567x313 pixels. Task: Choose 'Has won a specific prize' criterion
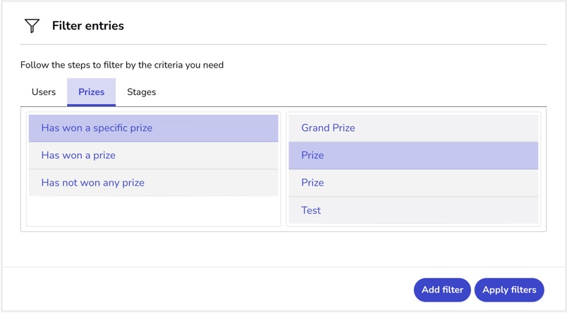(153, 128)
